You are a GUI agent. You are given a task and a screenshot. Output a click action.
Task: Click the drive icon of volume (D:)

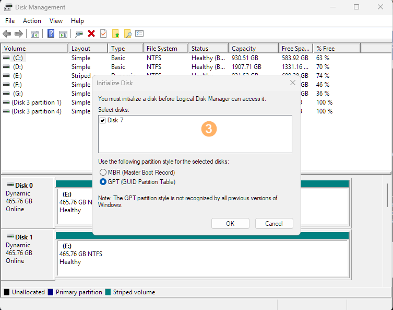(x=6, y=67)
